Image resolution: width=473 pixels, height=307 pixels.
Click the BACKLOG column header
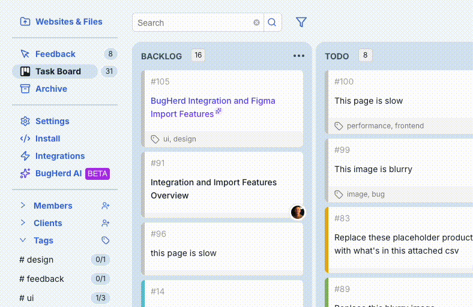(161, 56)
